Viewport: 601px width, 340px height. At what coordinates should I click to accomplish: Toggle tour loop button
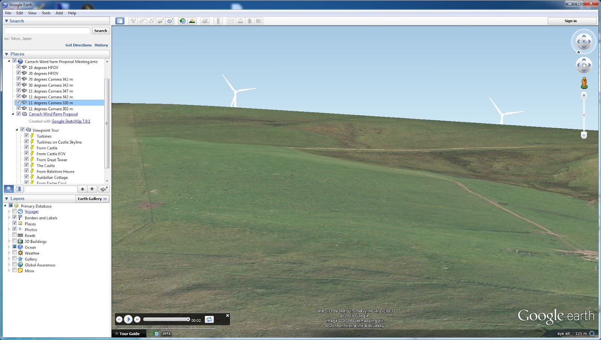pos(209,319)
